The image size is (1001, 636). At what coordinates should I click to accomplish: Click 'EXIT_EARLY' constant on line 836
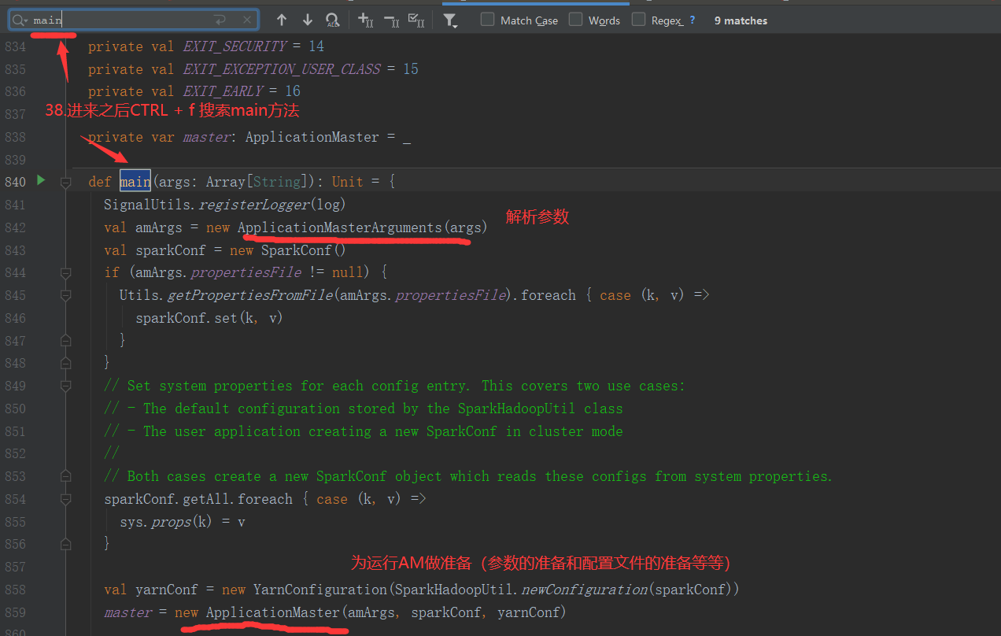(x=222, y=91)
